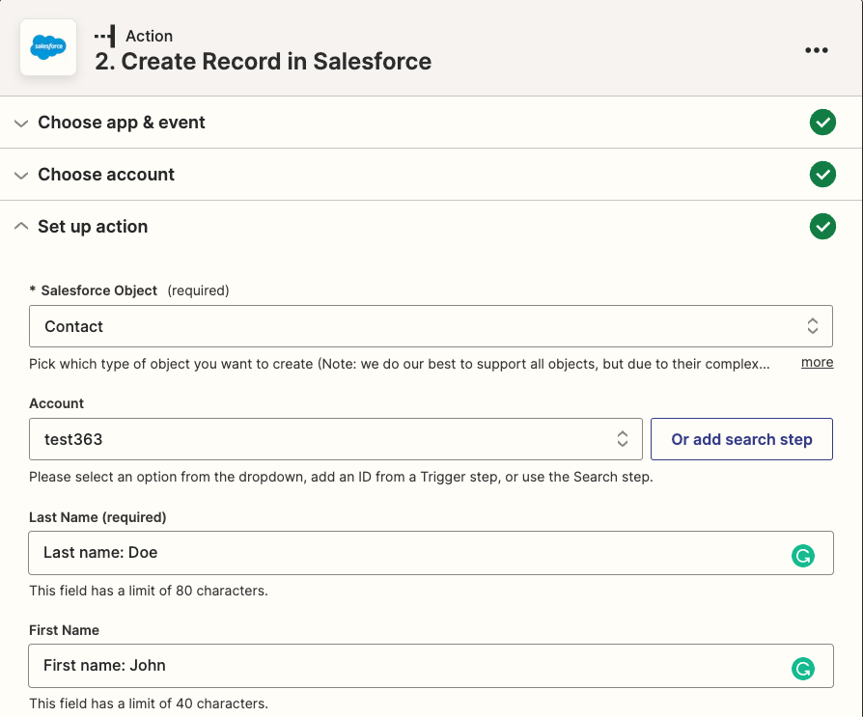The image size is (863, 717).
Task: Click the Or add search step button
Action: pyautogui.click(x=741, y=439)
